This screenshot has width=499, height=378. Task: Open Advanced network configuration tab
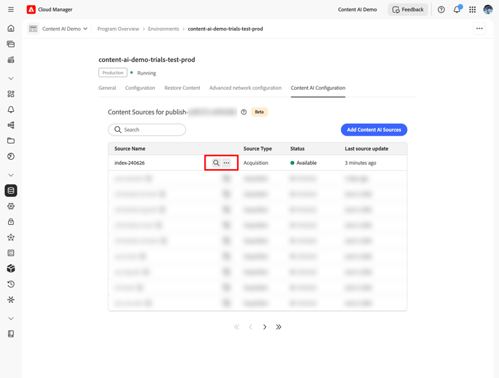(246, 88)
